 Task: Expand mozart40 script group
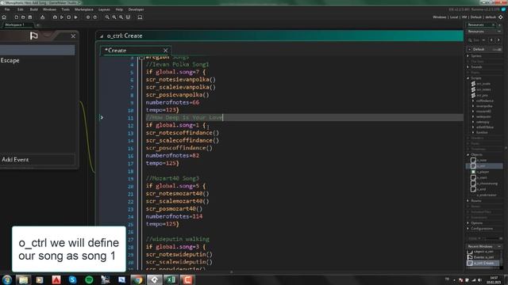[473, 111]
